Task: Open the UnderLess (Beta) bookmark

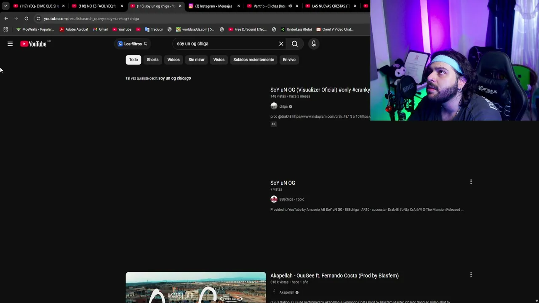Action: point(296,29)
